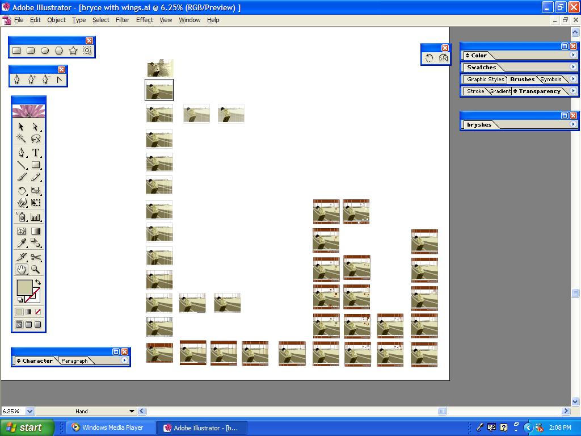
Task: Switch to the Graphic Styles tab
Action: 486,79
